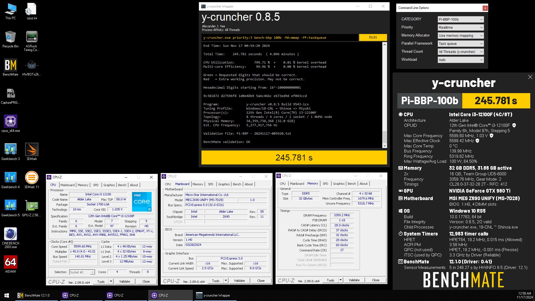Click the y-cruncher output scrollbar down arrow
This screenshot has width=535, height=301.
pos(385,145)
